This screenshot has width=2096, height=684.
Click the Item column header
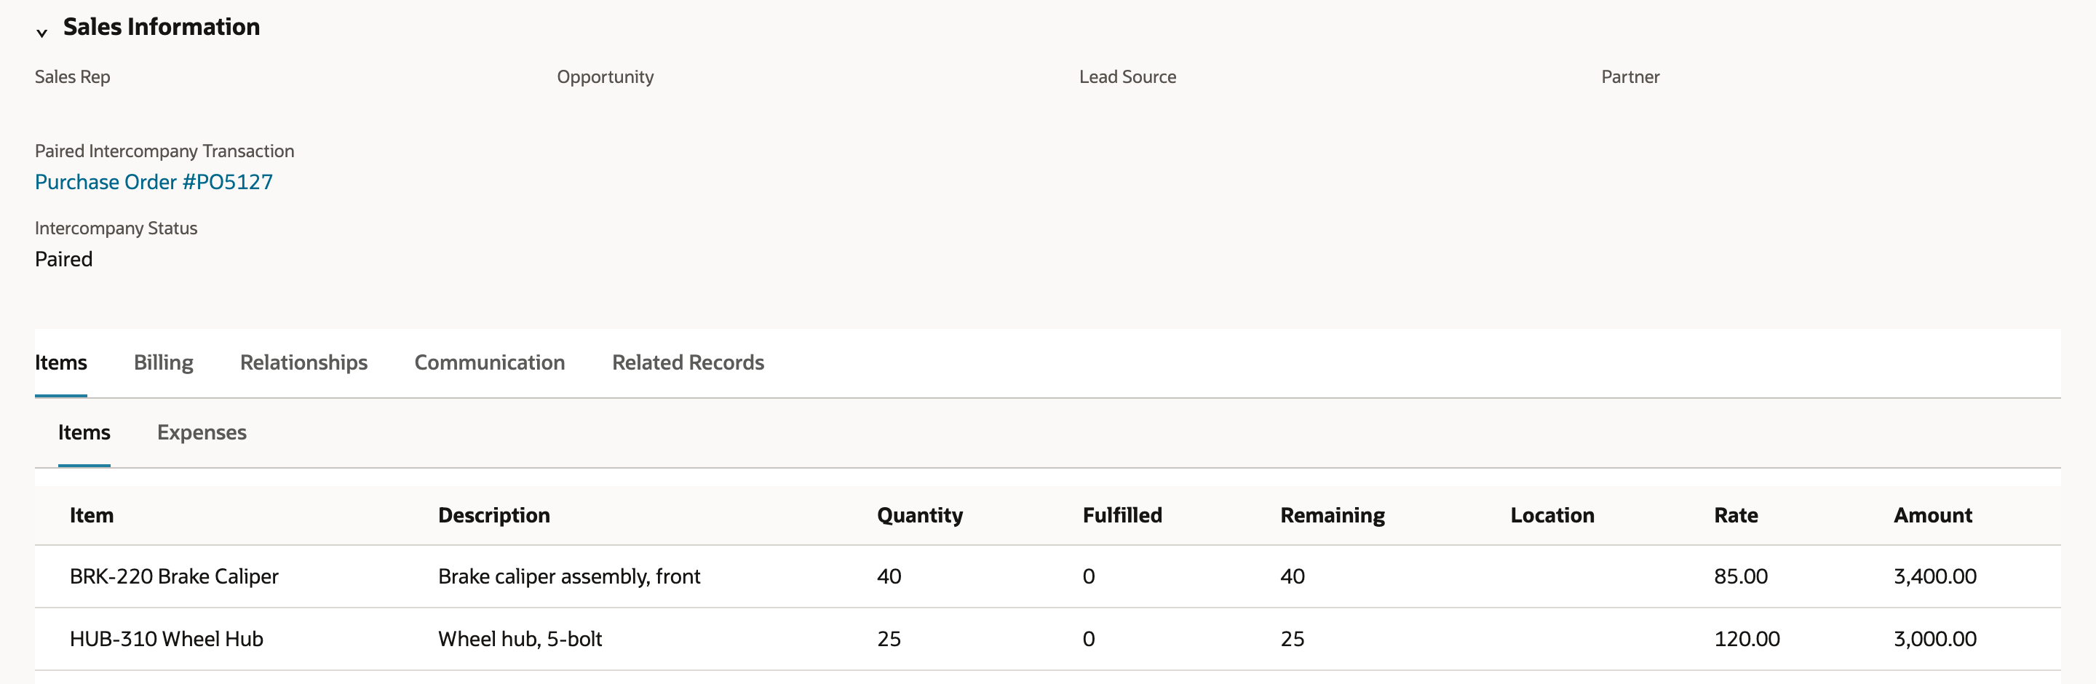pos(92,516)
